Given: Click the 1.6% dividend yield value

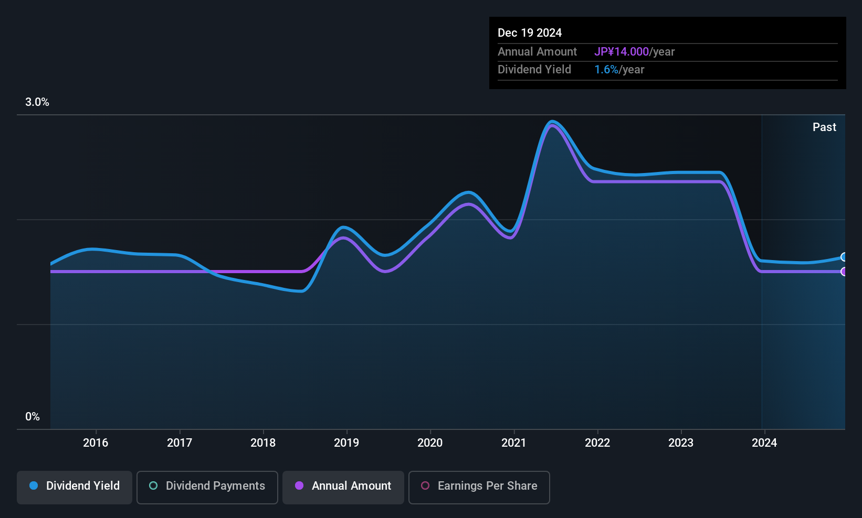Looking at the screenshot, I should coord(606,70).
